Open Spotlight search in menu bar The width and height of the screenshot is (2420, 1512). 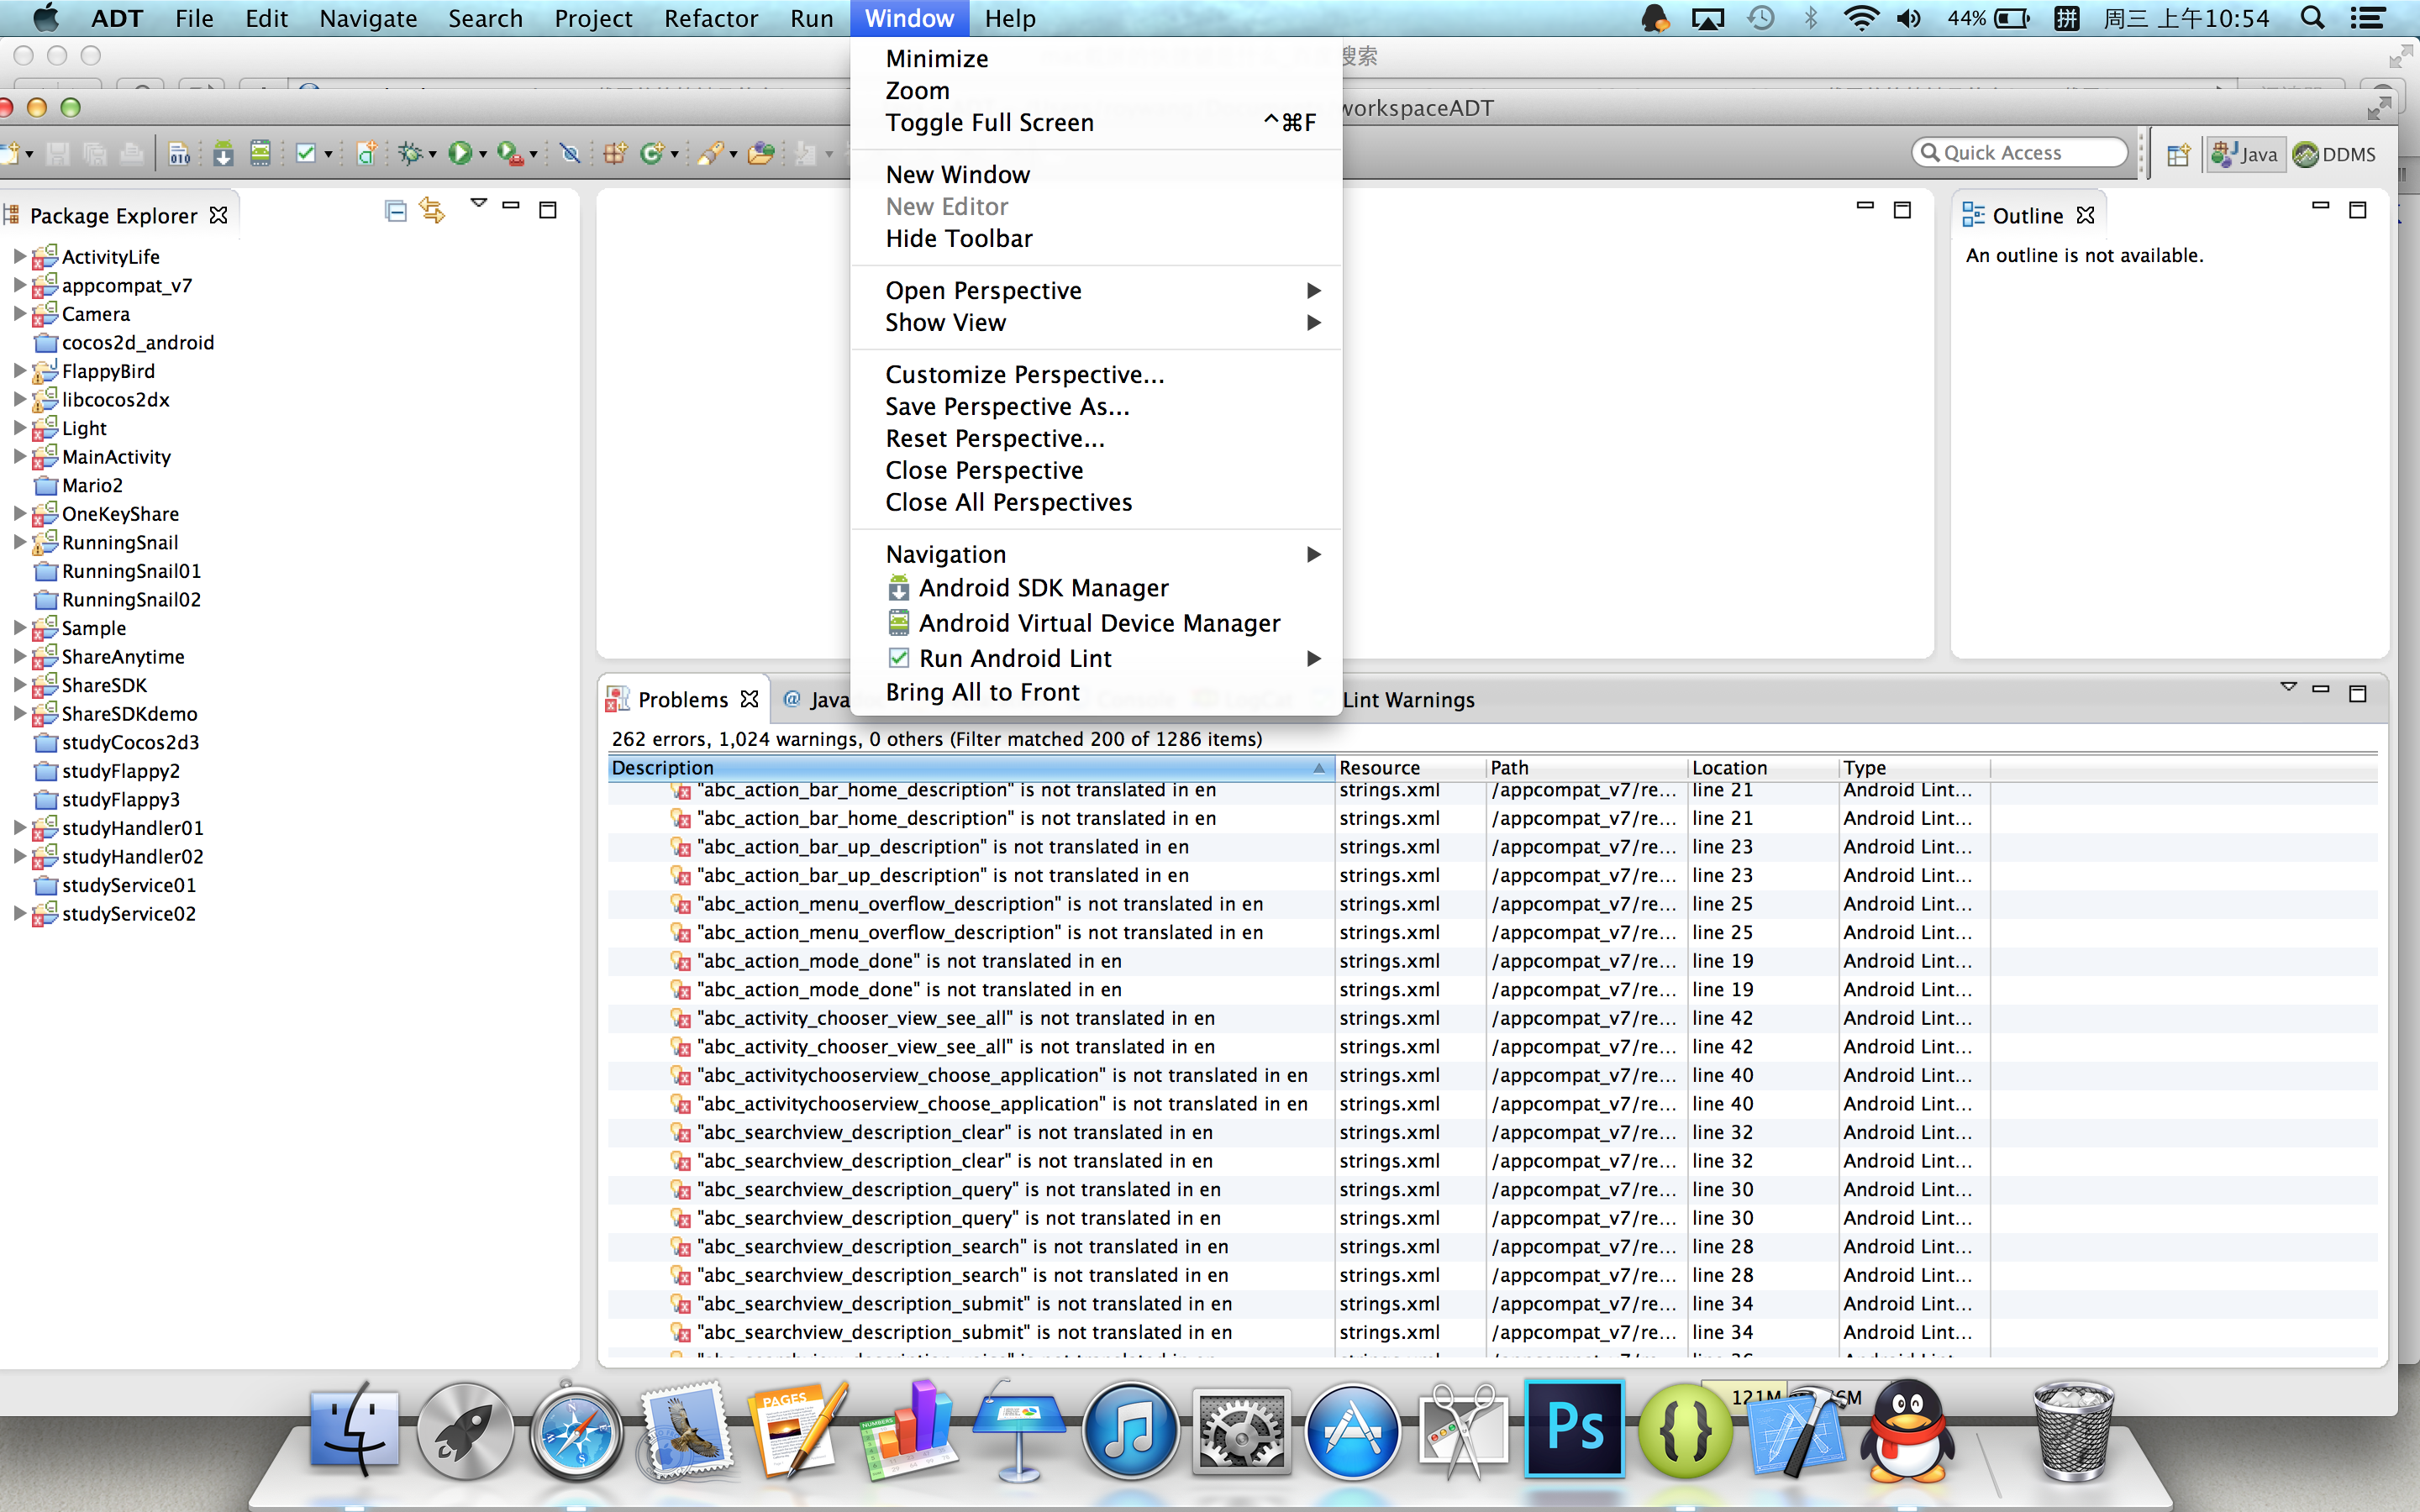(x=2312, y=18)
